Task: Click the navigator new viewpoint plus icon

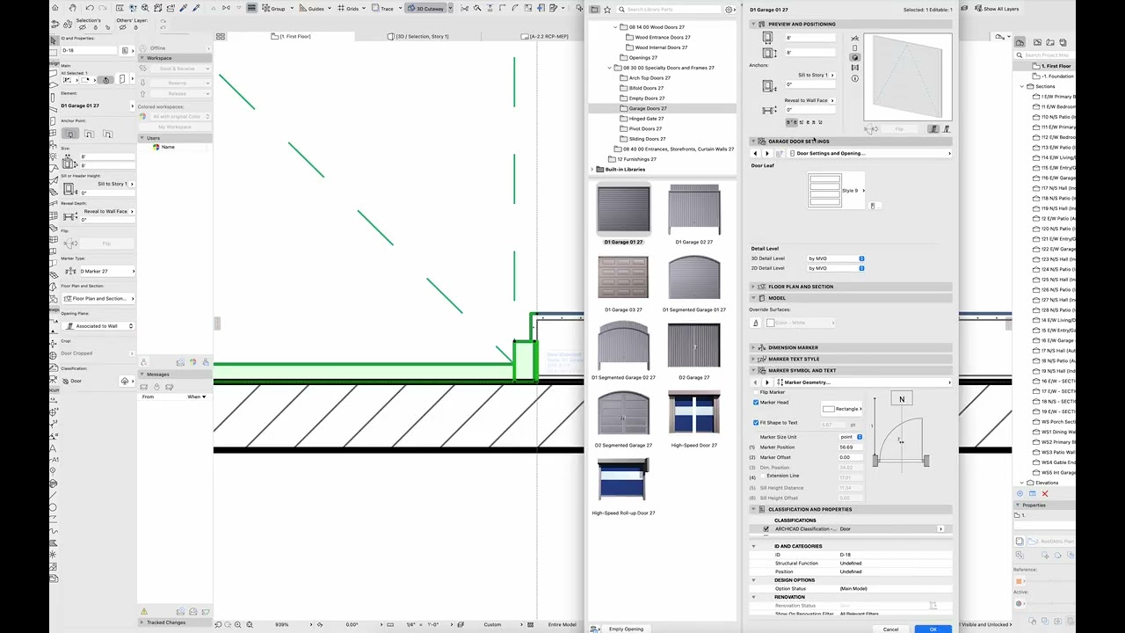Action: [x=1020, y=494]
